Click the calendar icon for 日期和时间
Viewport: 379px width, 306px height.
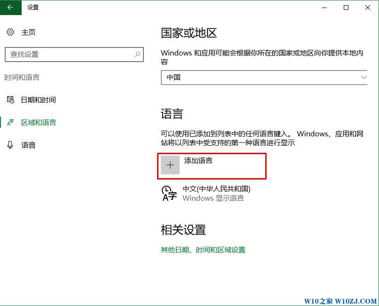coord(10,100)
